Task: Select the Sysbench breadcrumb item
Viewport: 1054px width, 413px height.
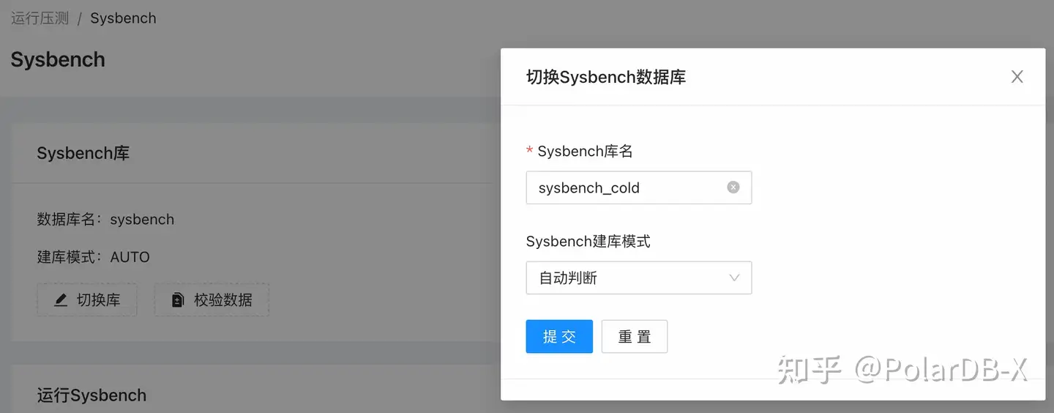Action: coord(123,18)
